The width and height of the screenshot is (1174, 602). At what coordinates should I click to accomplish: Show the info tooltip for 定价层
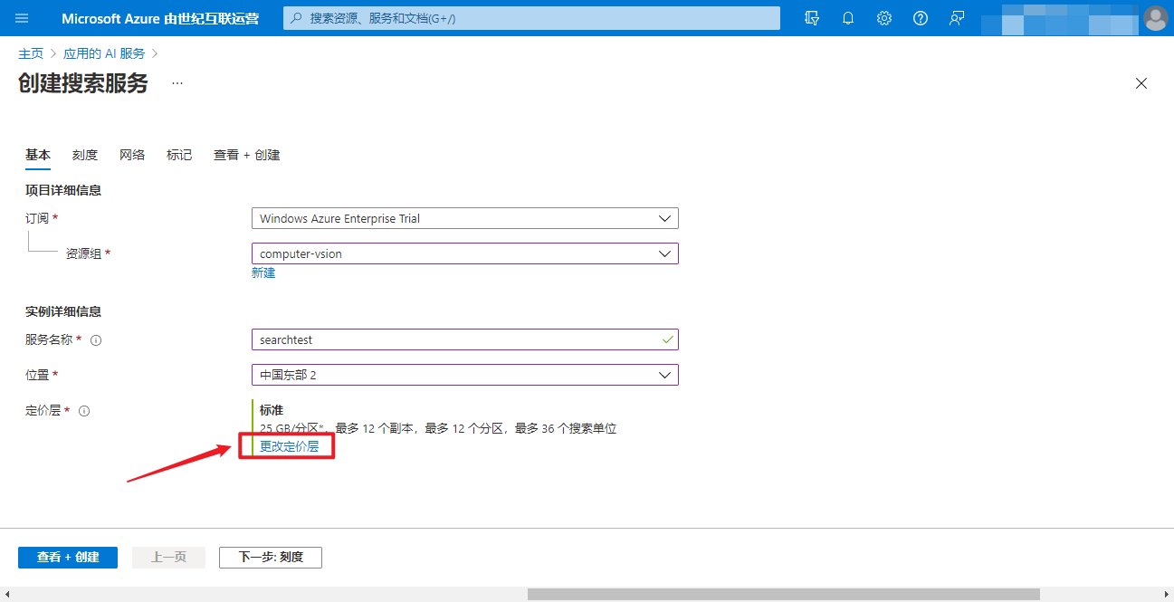point(84,411)
